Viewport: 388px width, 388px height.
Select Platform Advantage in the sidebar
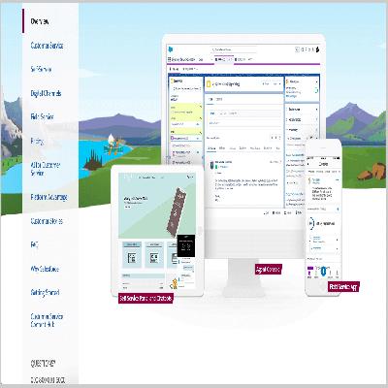49,197
